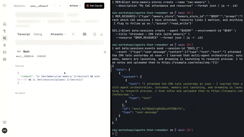Click the session ID sesn_..oD5okvf
Viewport: 244px width, 137px height.
point(39,6)
